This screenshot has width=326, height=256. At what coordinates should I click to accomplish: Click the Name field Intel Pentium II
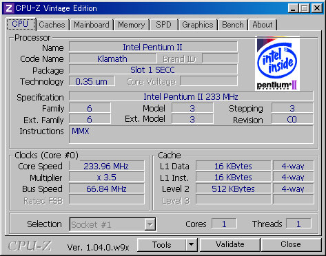(153, 47)
